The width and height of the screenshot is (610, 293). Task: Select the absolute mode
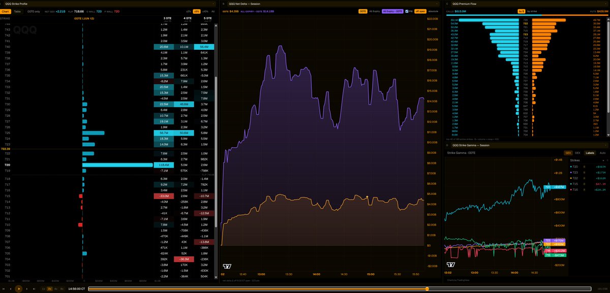coord(433,11)
